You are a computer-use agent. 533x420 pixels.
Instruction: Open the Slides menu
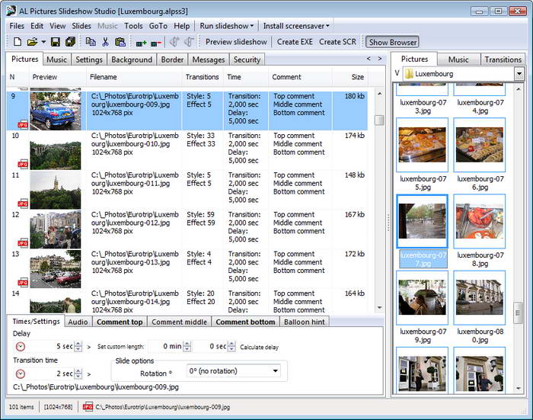point(81,26)
